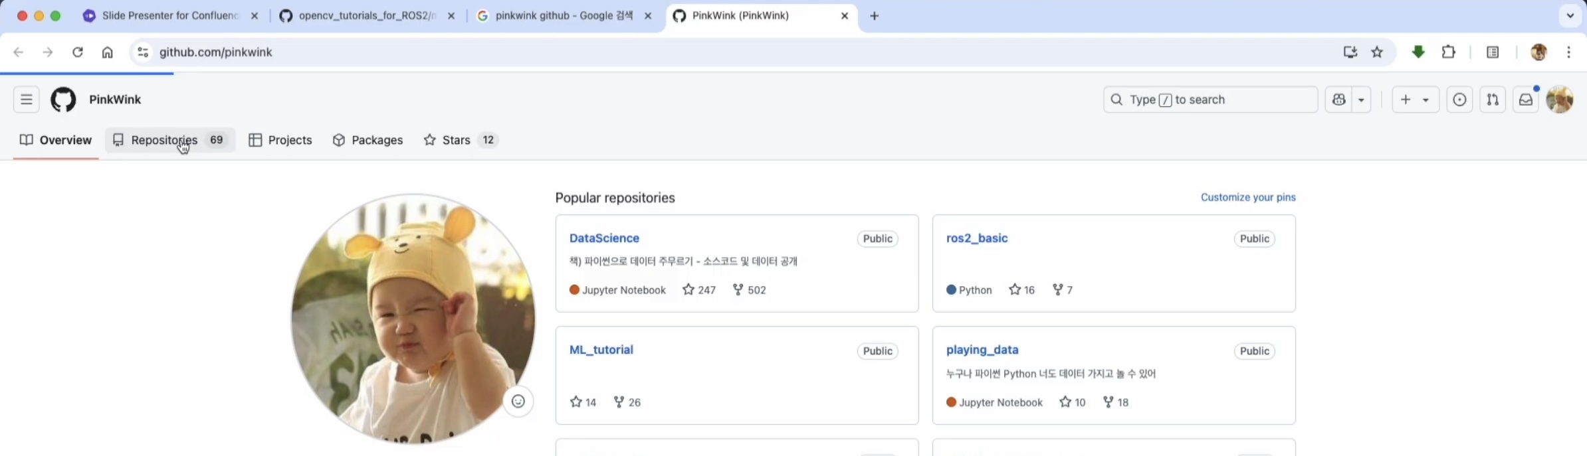This screenshot has width=1587, height=456.
Task: Toggle the browser side panel icon
Action: coord(1493,52)
